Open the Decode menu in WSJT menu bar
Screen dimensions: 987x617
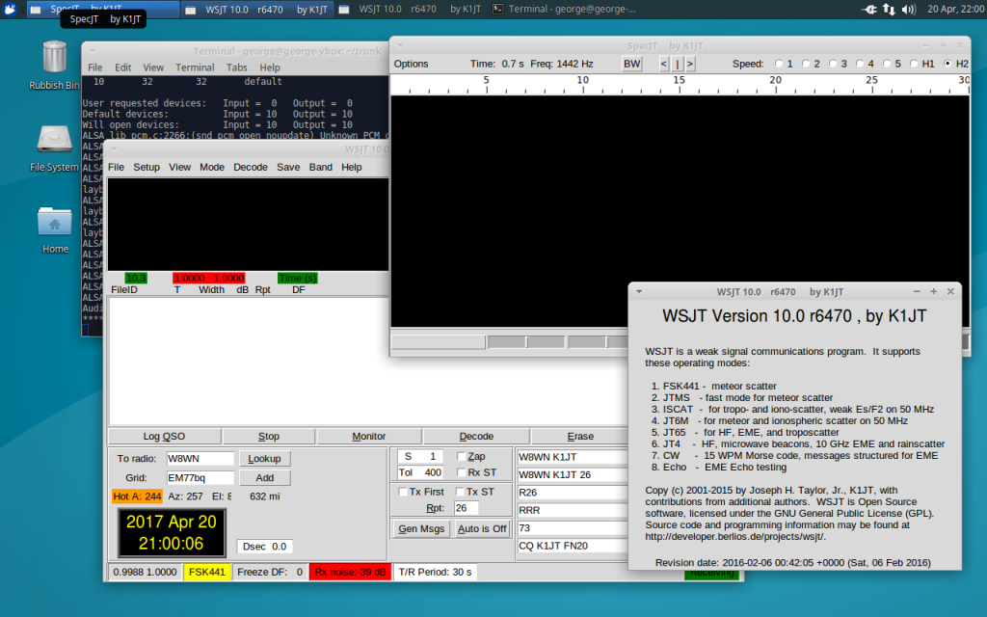point(250,167)
